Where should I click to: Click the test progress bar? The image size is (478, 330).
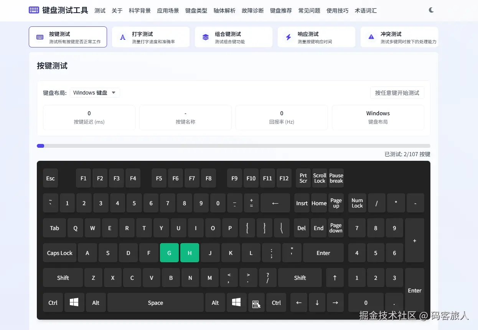coord(234,146)
